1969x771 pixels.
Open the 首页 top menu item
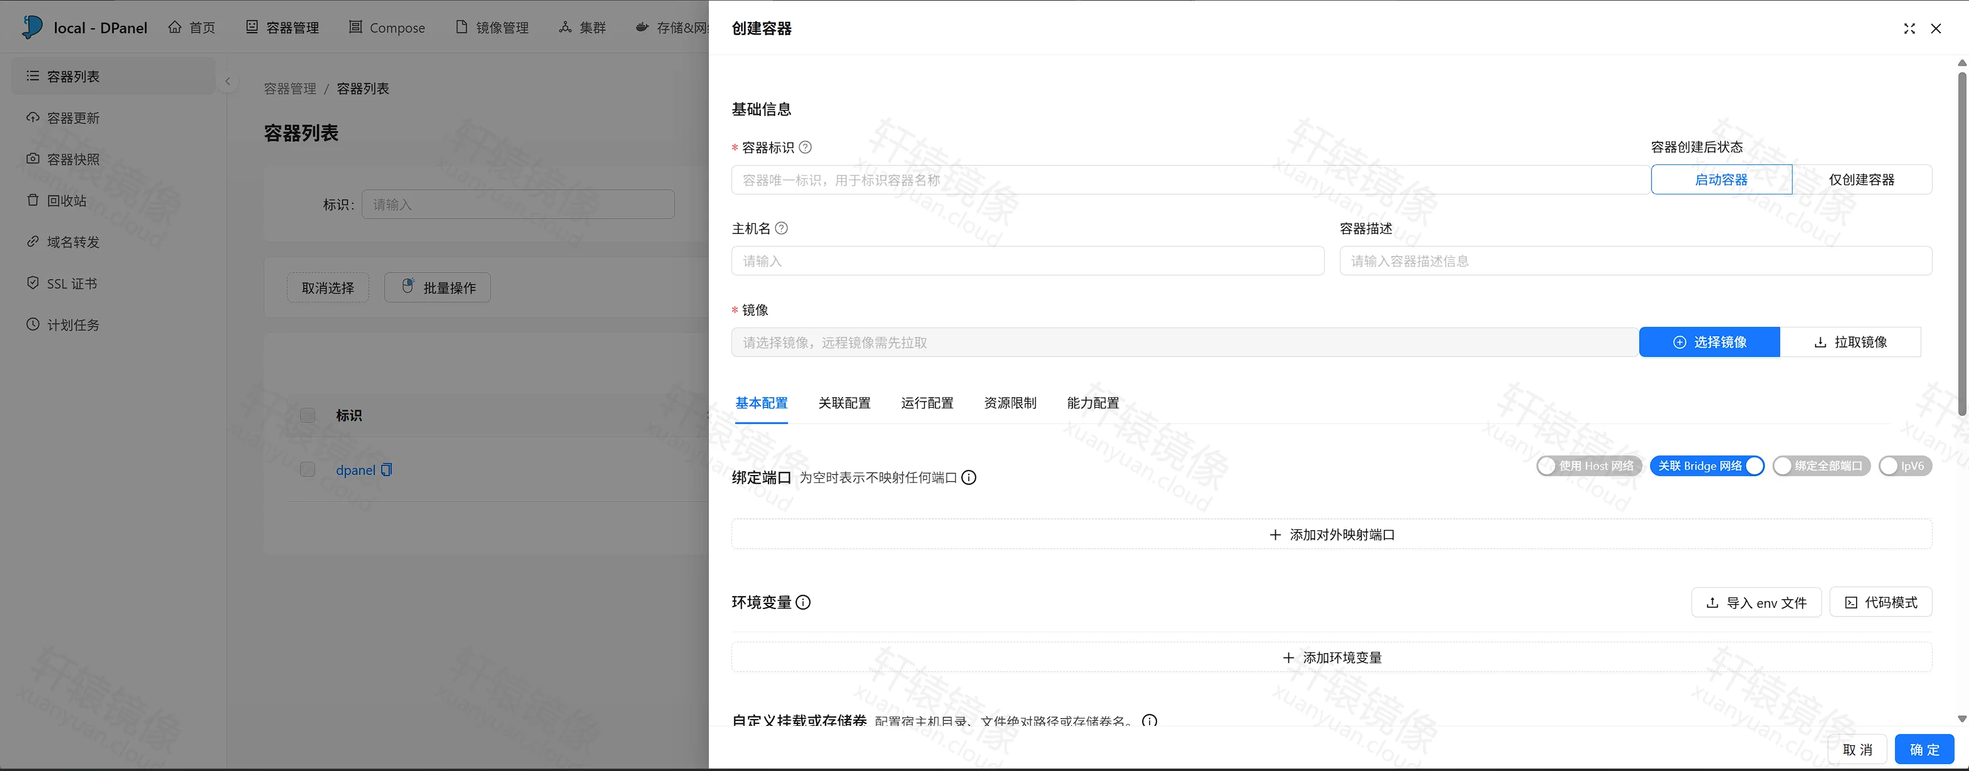[192, 28]
